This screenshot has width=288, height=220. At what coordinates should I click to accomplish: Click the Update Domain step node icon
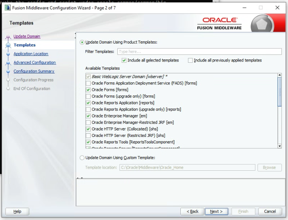point(8,37)
